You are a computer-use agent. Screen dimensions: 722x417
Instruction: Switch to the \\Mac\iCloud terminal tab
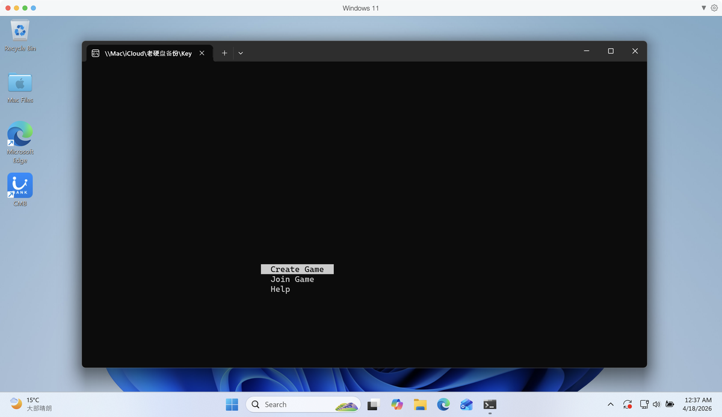tap(144, 53)
